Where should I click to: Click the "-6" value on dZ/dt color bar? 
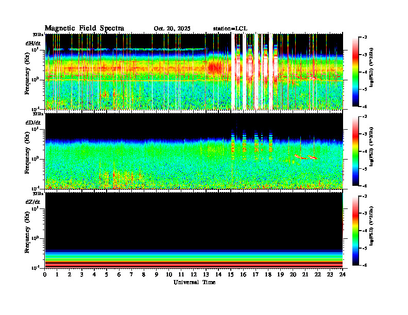(x=365, y=265)
